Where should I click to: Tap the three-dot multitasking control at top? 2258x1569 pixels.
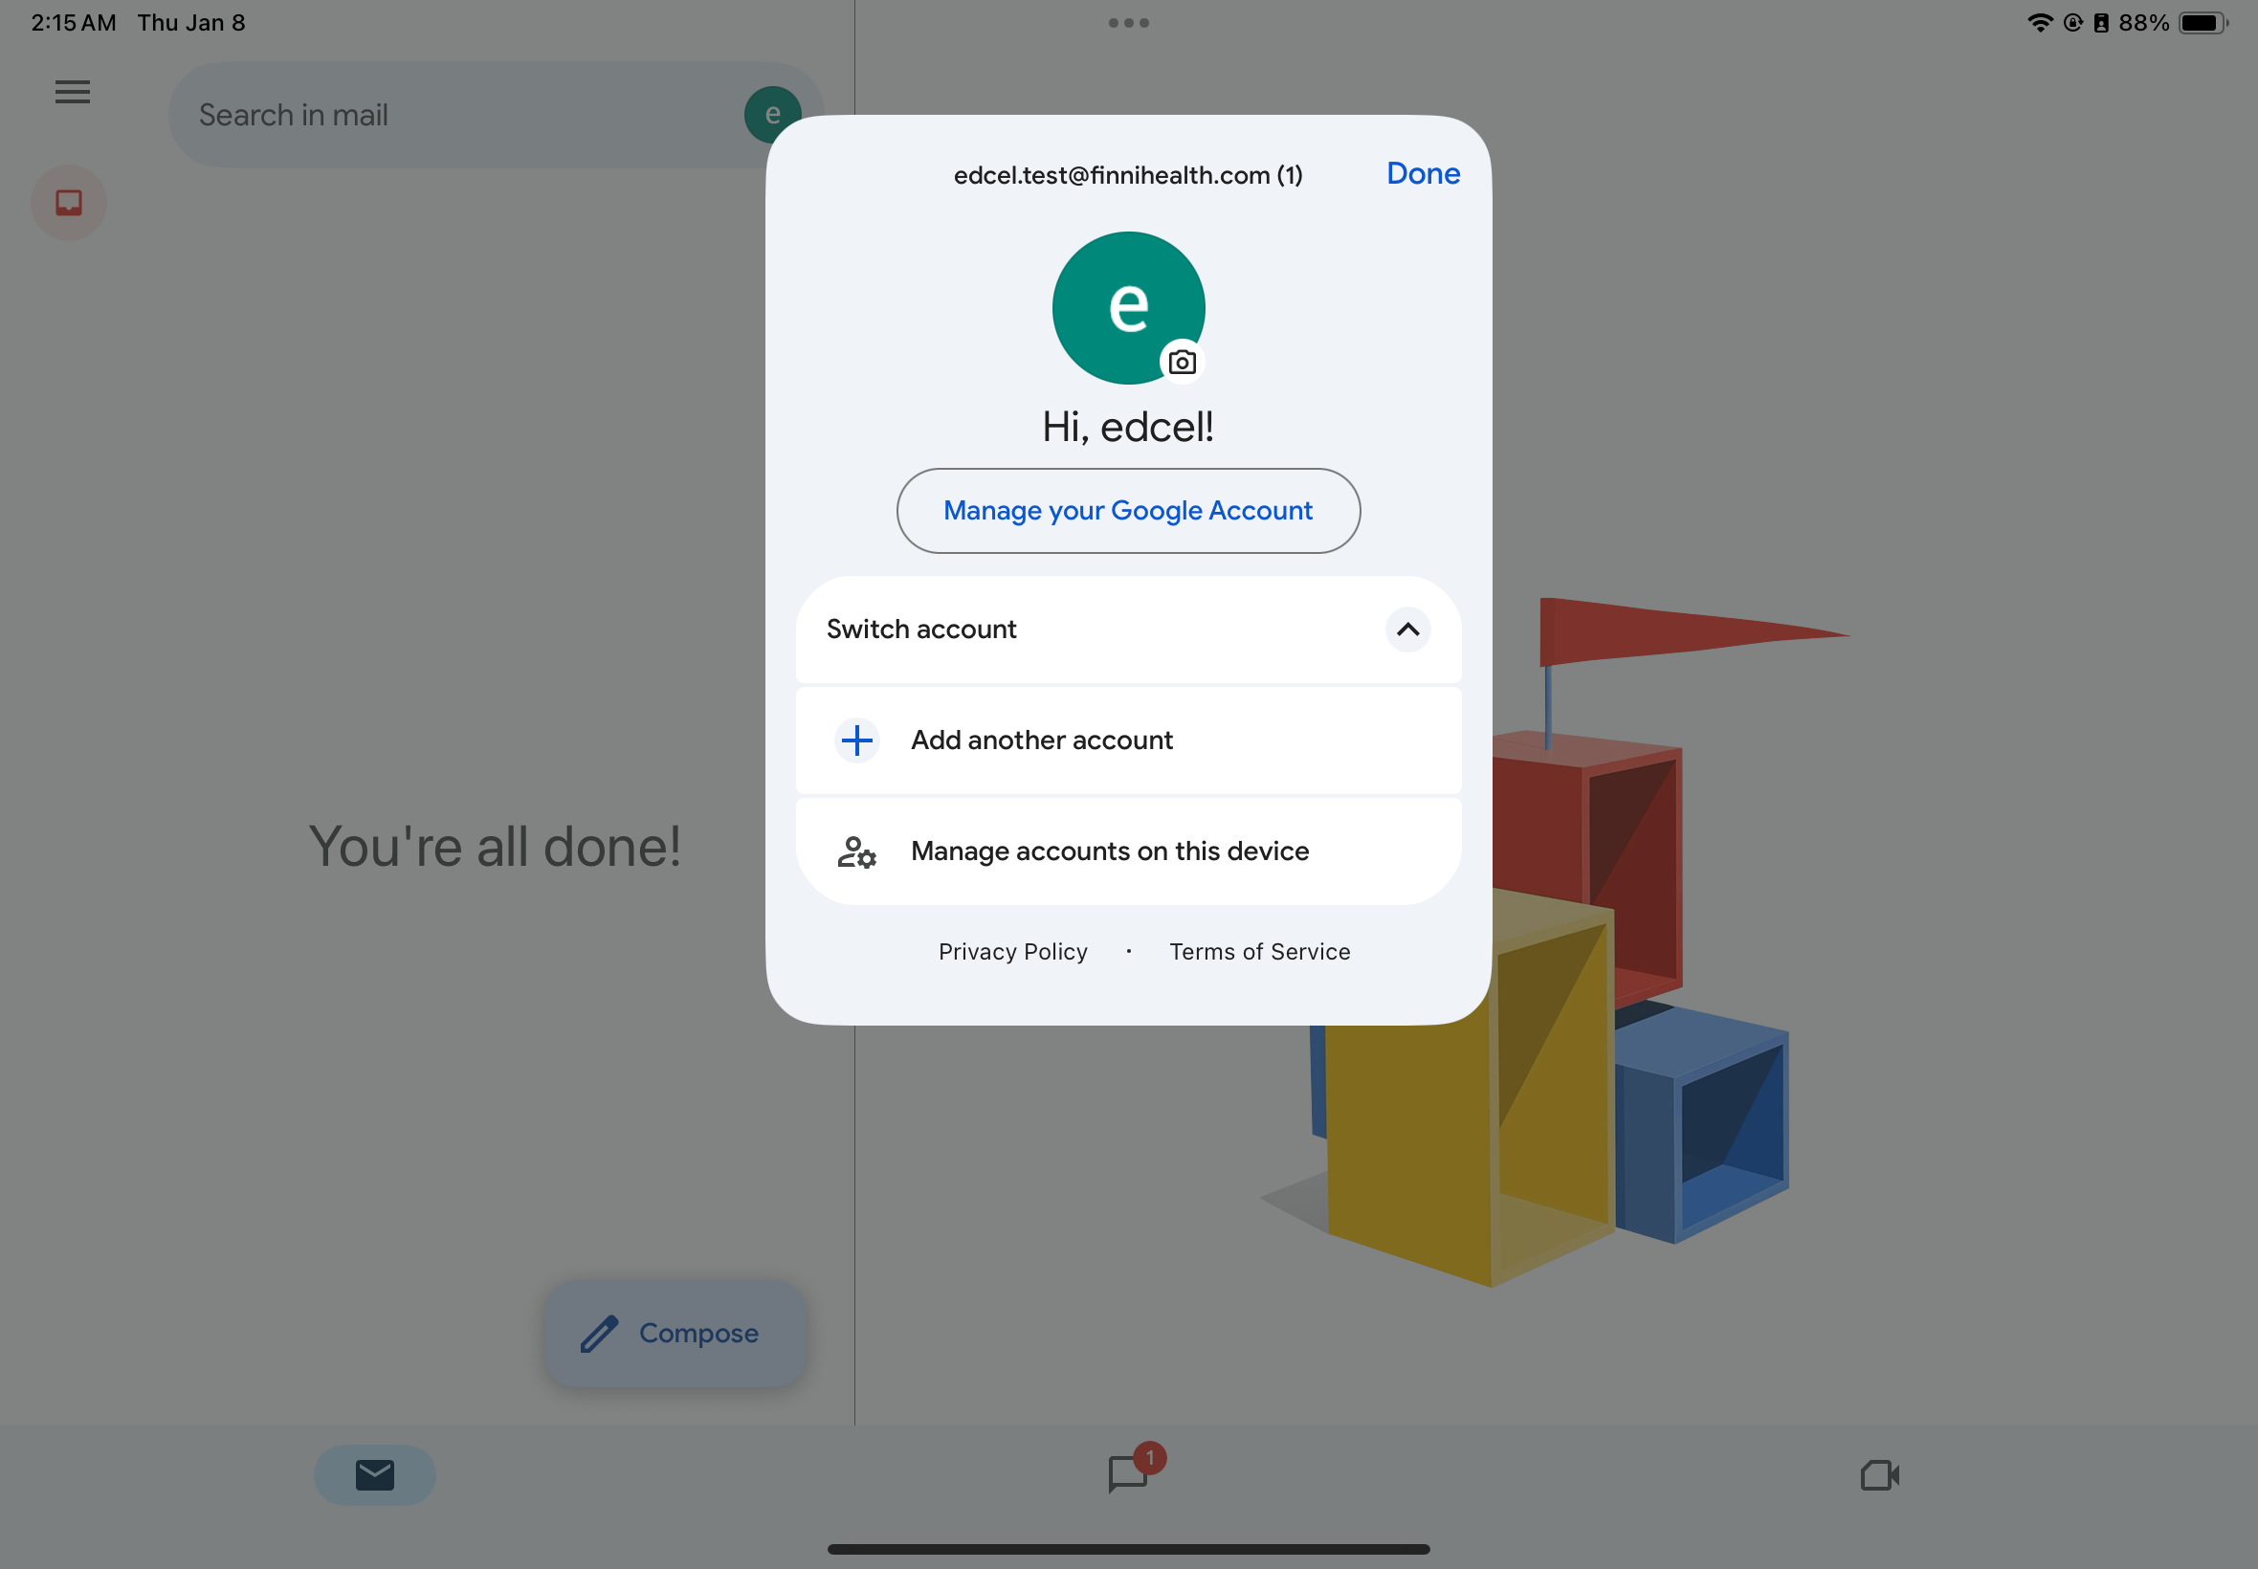click(x=1128, y=23)
